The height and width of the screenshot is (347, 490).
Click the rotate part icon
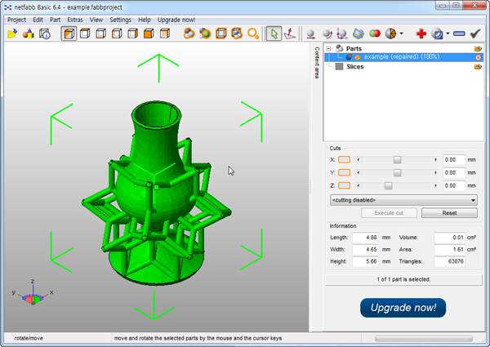[x=327, y=33]
